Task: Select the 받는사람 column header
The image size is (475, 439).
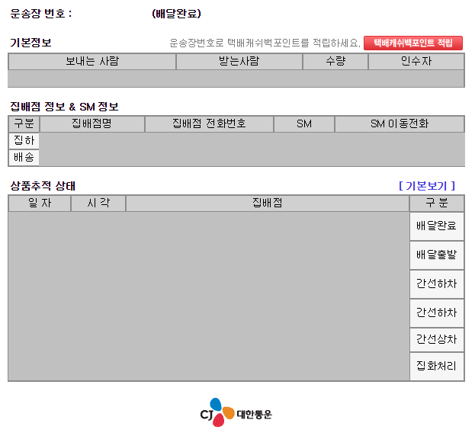Action: tap(239, 62)
